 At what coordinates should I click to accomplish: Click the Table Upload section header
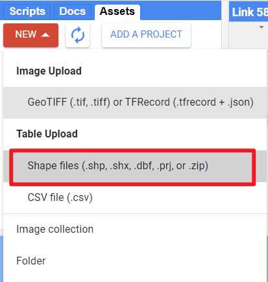point(47,134)
